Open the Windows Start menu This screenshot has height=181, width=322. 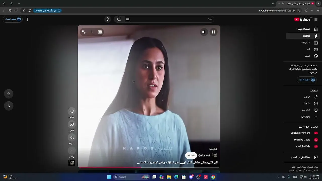pyautogui.click(x=109, y=177)
